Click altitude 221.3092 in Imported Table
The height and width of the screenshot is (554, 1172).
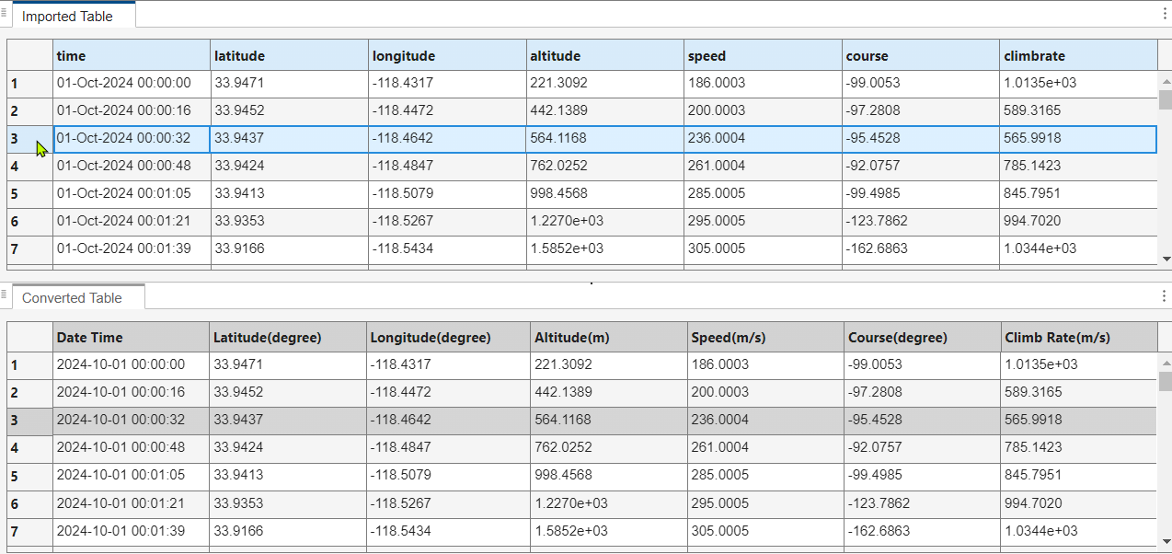(605, 84)
